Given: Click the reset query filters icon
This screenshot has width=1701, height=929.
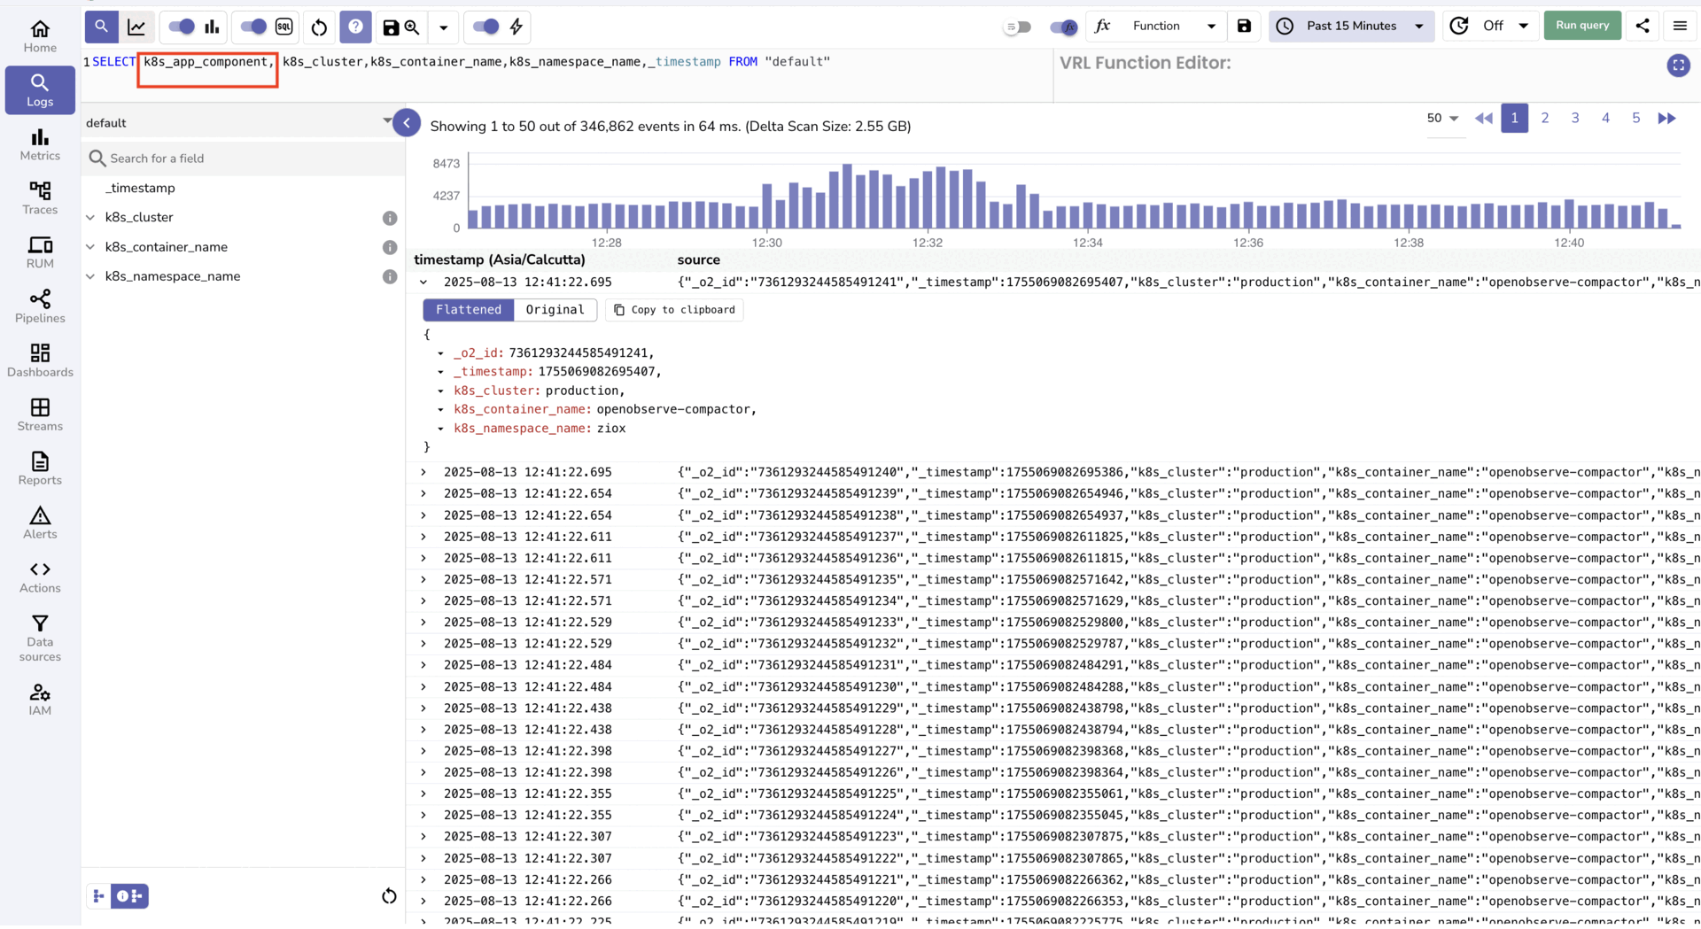Looking at the screenshot, I should click(319, 27).
